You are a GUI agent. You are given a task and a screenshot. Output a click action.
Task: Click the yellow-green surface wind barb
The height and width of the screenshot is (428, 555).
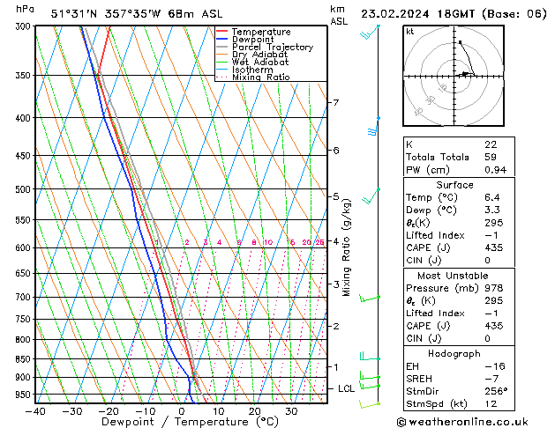370,404
